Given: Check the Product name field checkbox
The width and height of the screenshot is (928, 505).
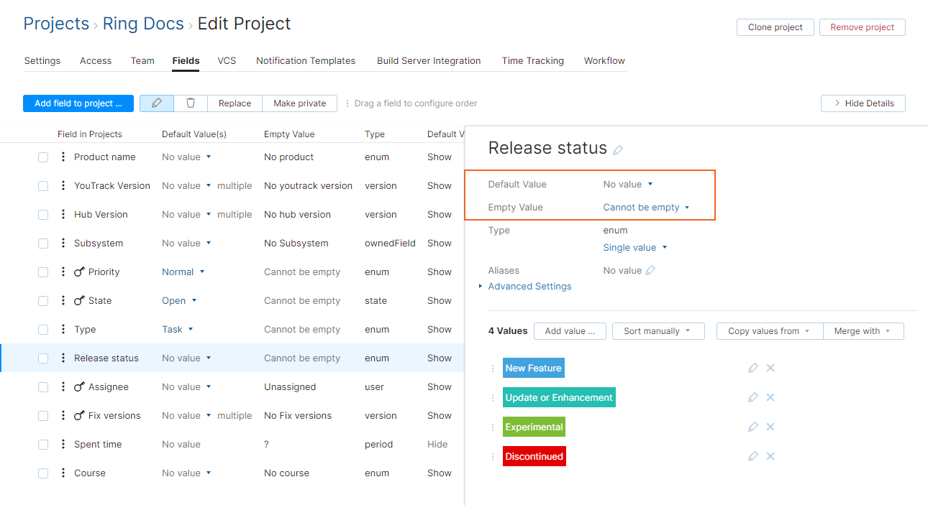Looking at the screenshot, I should pyautogui.click(x=43, y=157).
